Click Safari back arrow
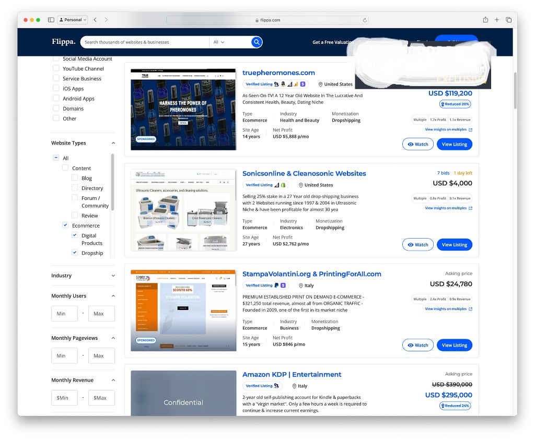Image resolution: width=535 pixels, height=439 pixels. [95, 20]
